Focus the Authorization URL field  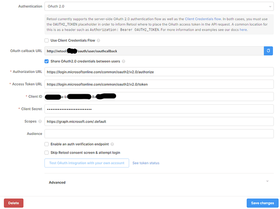pos(159,72)
